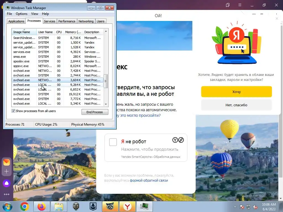Switch to the Performance tab
The image size is (283, 212).
[x=67, y=21]
